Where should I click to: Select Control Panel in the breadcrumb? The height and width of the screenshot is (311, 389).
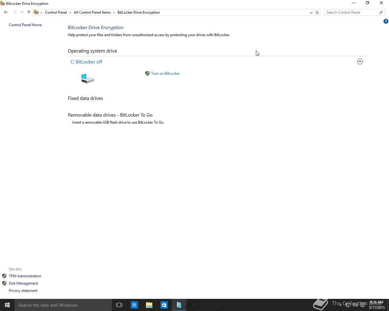pos(56,12)
